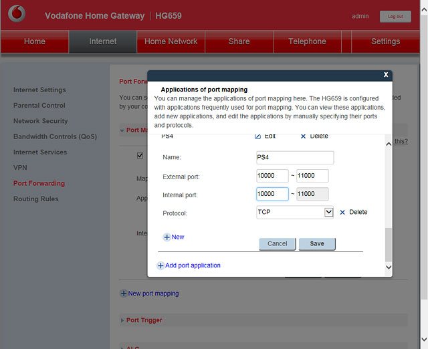This screenshot has height=349, width=428.
Task: Click the dialog scrollbar down arrow
Action: click(389, 267)
